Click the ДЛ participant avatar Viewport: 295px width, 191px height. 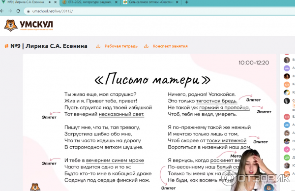click(287, 158)
